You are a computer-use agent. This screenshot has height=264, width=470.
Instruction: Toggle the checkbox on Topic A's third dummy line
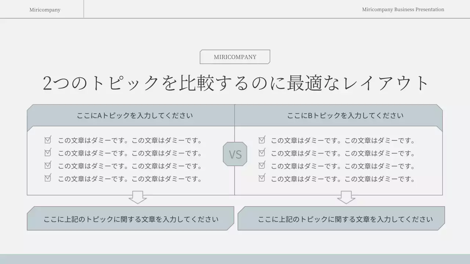coord(48,165)
